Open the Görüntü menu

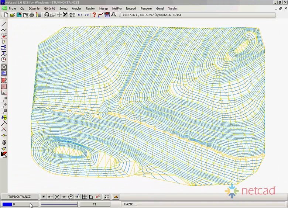click(49, 8)
